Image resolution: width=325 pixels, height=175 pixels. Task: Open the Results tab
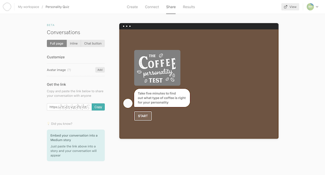coord(189,7)
